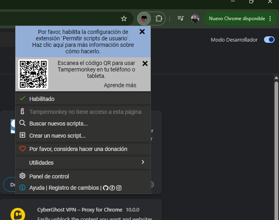The width and height of the screenshot is (279, 220).
Task: Toggle the Habilitado menu entry
Action: (x=83, y=99)
